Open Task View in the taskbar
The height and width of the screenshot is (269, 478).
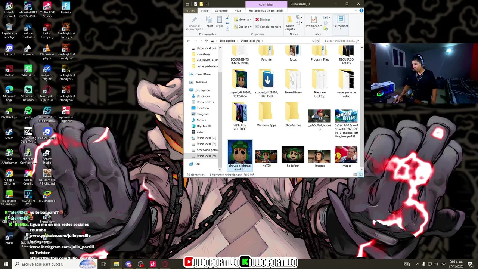103,264
